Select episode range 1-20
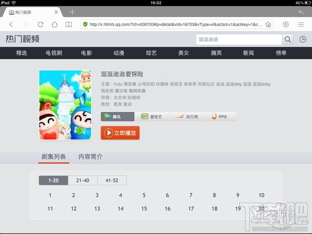Screen dimensions: 312x234 54,180
